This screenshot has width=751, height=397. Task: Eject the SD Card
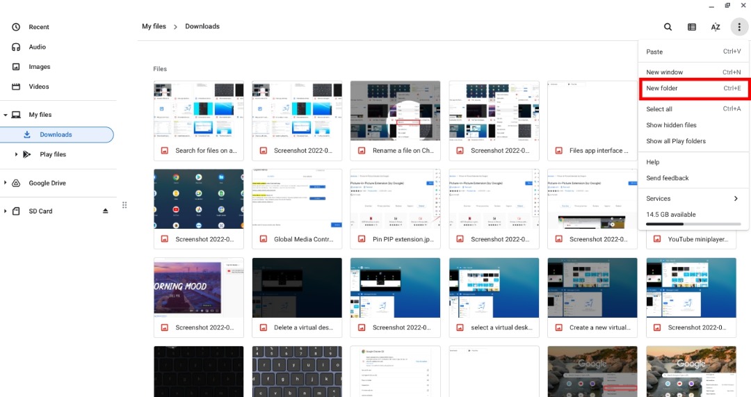[106, 211]
